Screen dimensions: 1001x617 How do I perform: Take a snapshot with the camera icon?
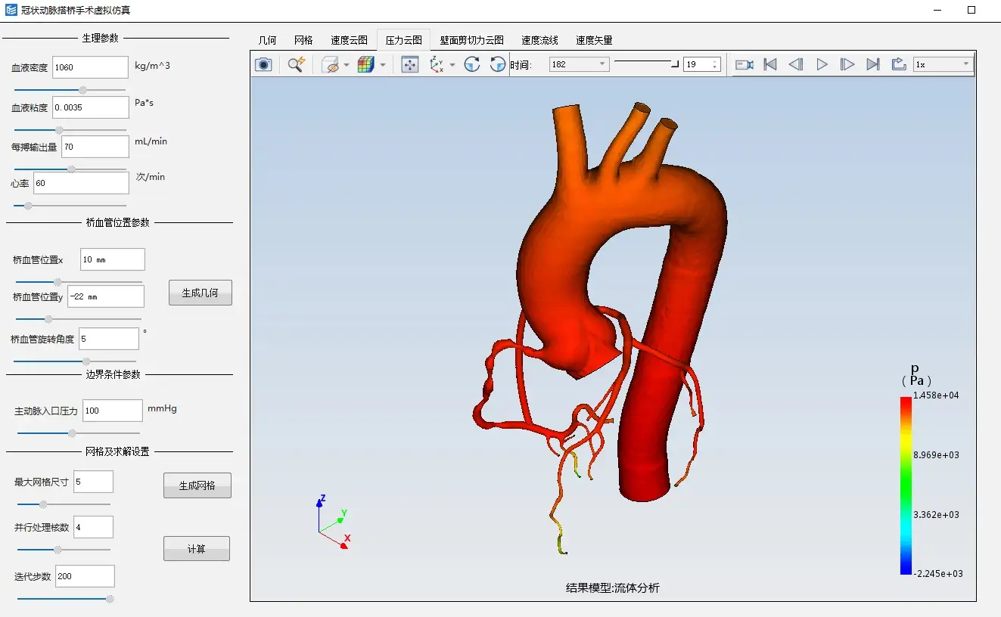263,64
